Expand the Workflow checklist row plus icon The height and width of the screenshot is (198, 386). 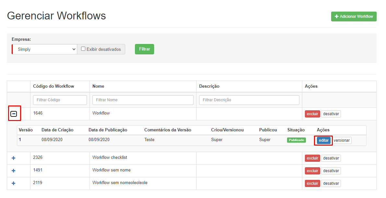pos(14,158)
